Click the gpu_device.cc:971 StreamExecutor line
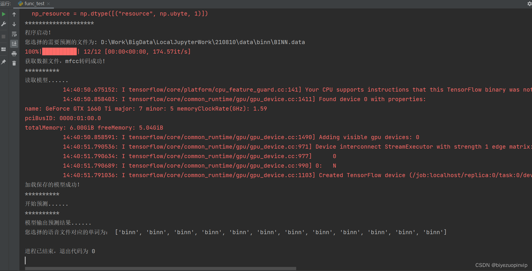 (x=297, y=147)
